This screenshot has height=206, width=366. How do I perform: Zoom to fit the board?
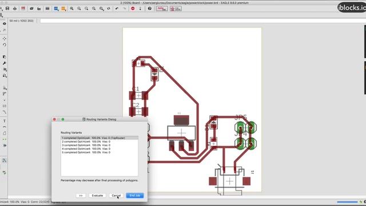[71, 9]
